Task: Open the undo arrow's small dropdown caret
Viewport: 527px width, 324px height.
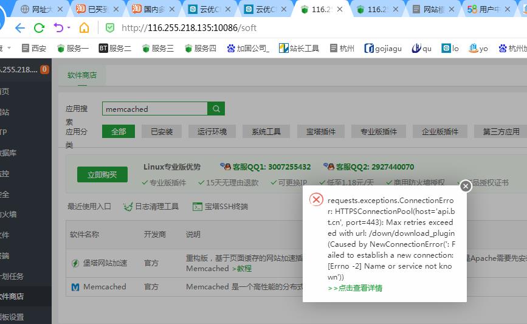Action: click(x=69, y=27)
